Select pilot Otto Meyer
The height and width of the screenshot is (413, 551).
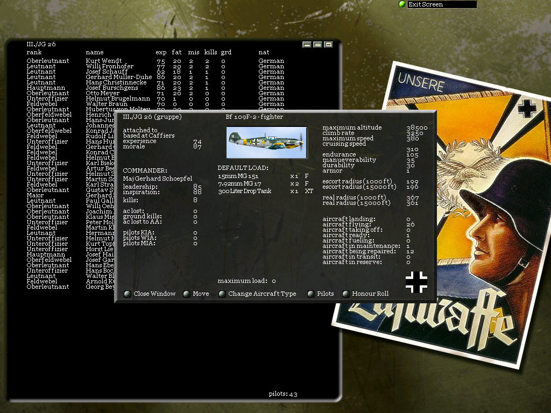(103, 93)
